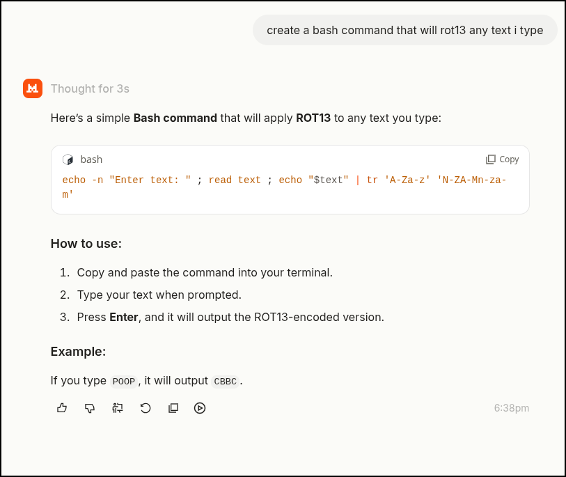Click inside the rot13 code snippet
Image resolution: width=566 pixels, height=477 pixels.
point(284,187)
